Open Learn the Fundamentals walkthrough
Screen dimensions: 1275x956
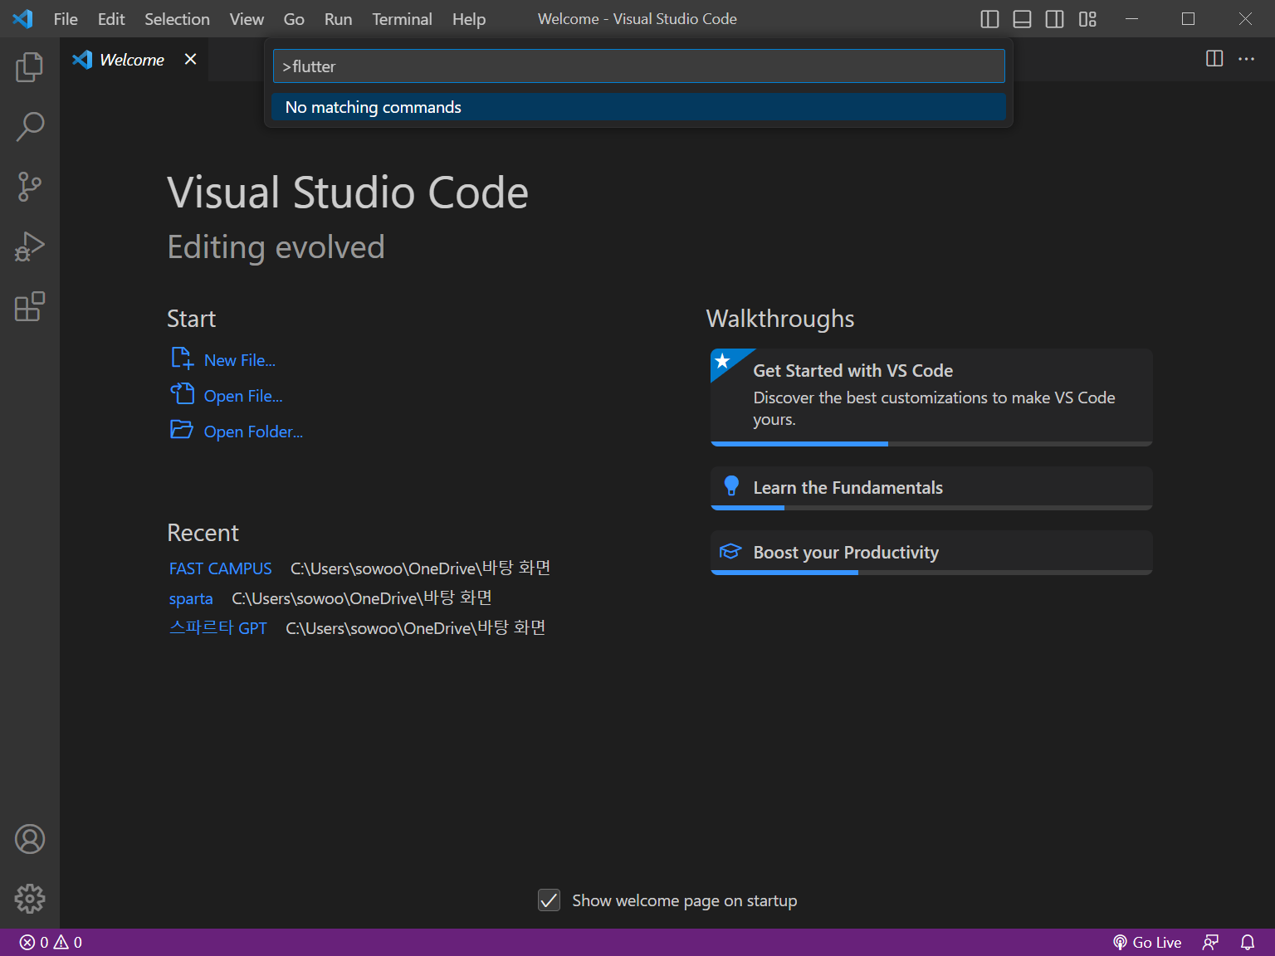[931, 488]
